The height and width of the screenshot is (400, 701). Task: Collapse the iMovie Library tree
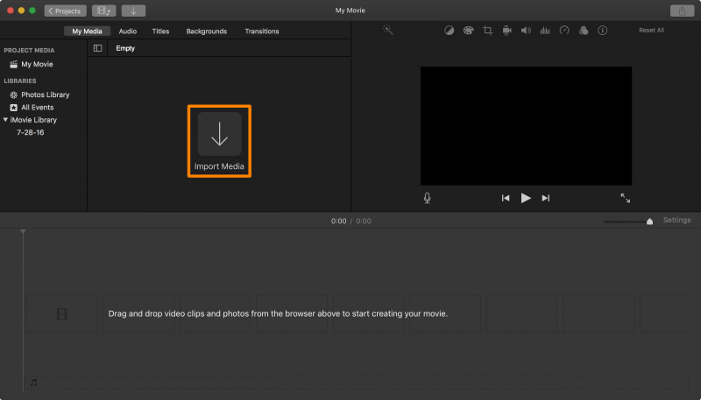(5, 120)
